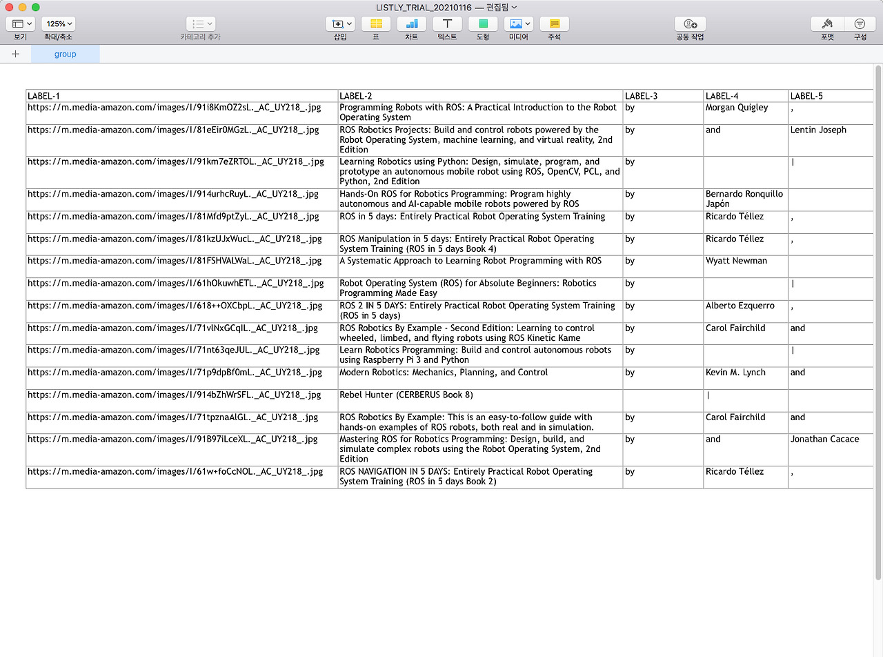Select image URL cell containing 618++OXCbpL
Viewport: 883px width, 672px height.
182,311
